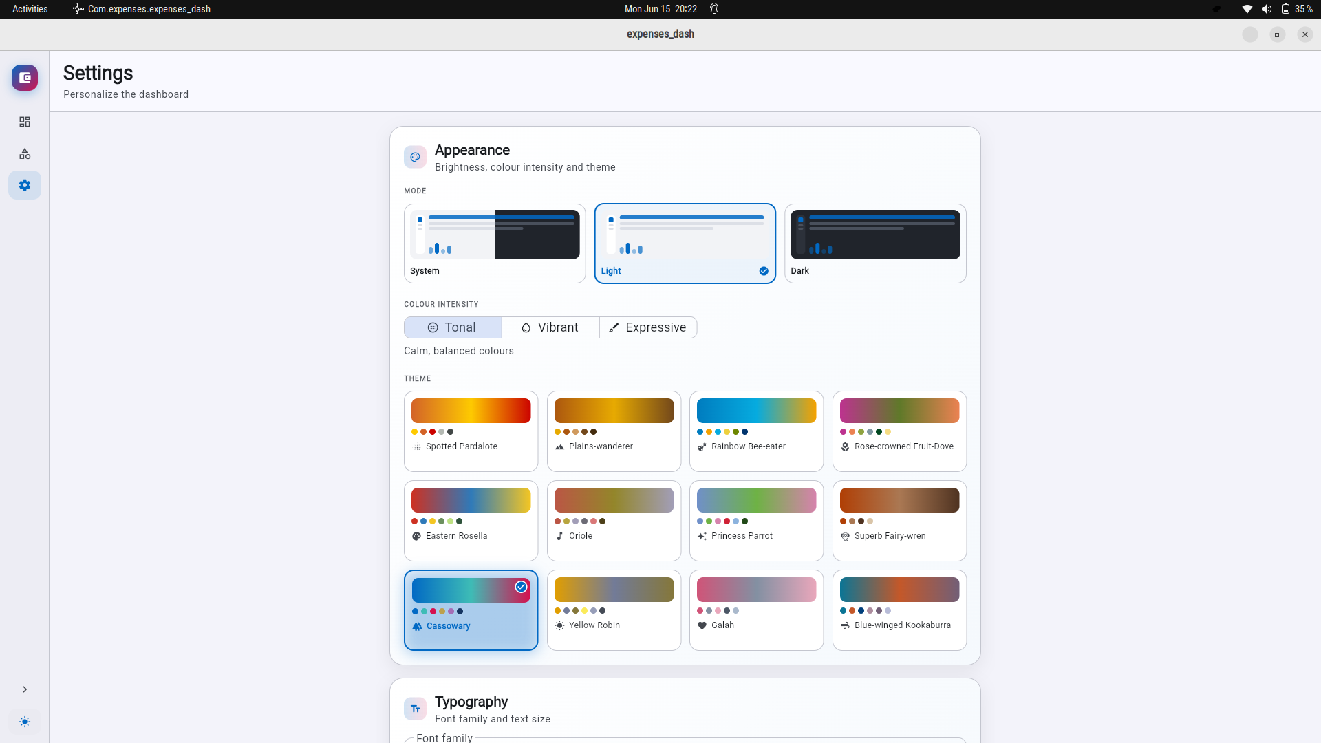Select the System mode option
The image size is (1321, 743).
495,244
